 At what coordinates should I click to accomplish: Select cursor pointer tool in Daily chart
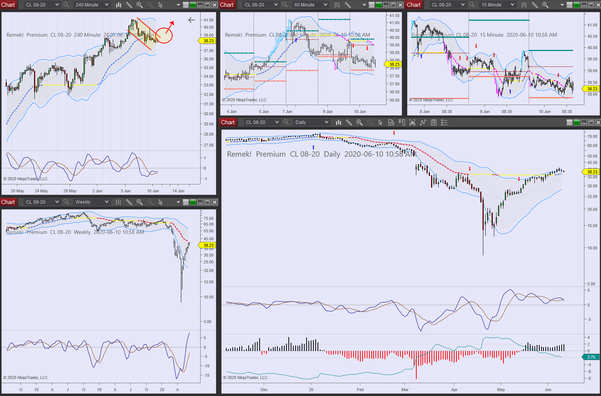pos(380,122)
